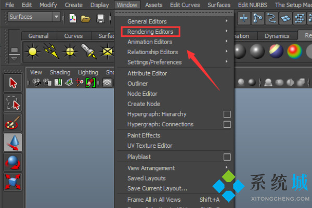312x208 pixels.
Task: Click the rainbow ramp shader ball
Action: click(x=295, y=51)
